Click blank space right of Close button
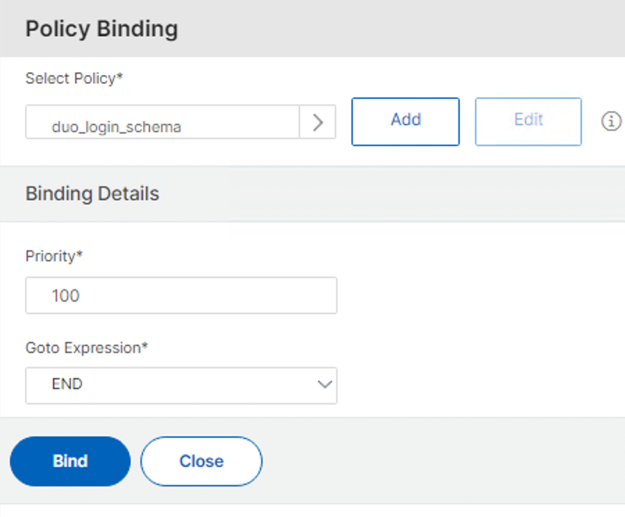 point(444,461)
